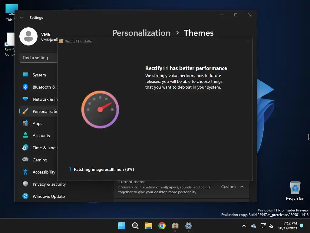Screen dimensions: 310x233
Task: Click the muted volume tray icon
Action: [x=271, y=226]
